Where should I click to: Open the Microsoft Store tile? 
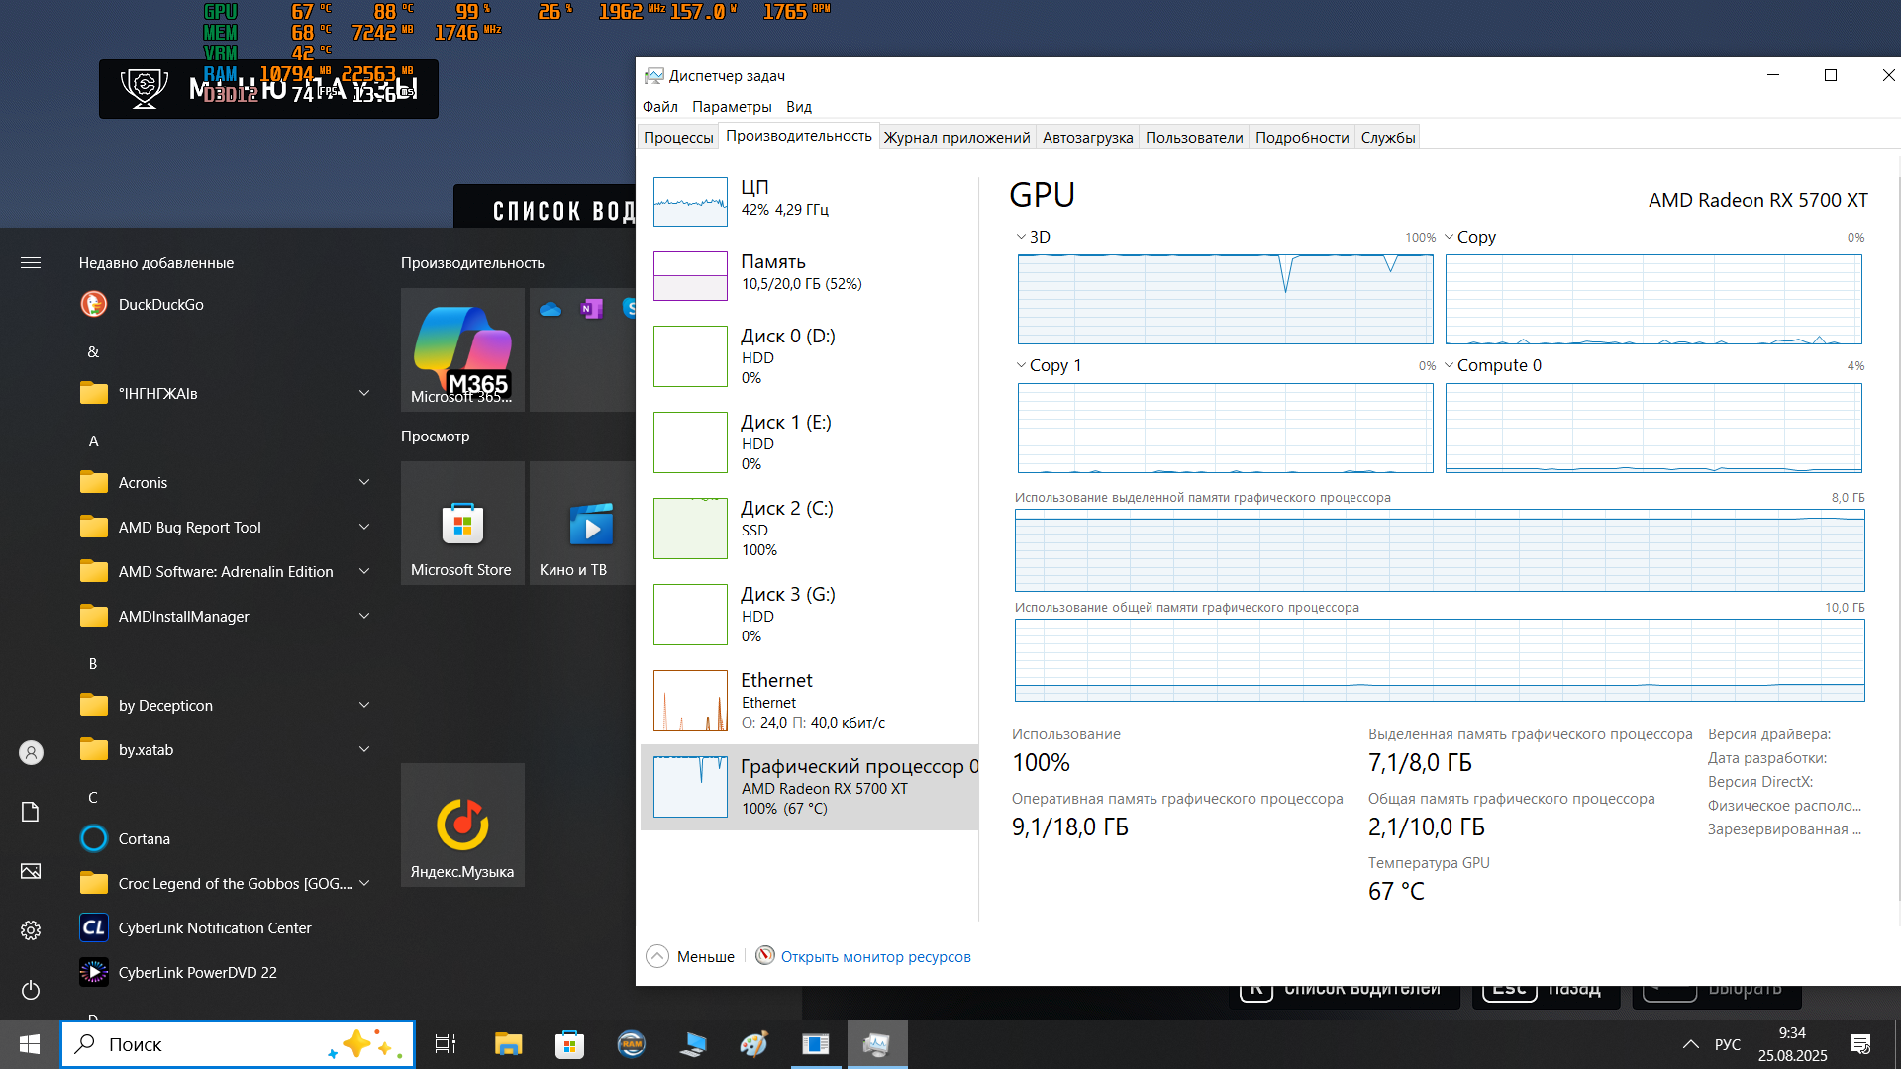(x=462, y=523)
